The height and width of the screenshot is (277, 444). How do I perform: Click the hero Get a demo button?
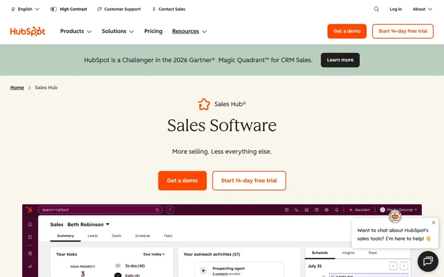(x=183, y=180)
